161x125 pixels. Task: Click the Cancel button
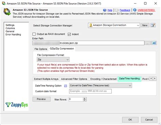pos(149,120)
